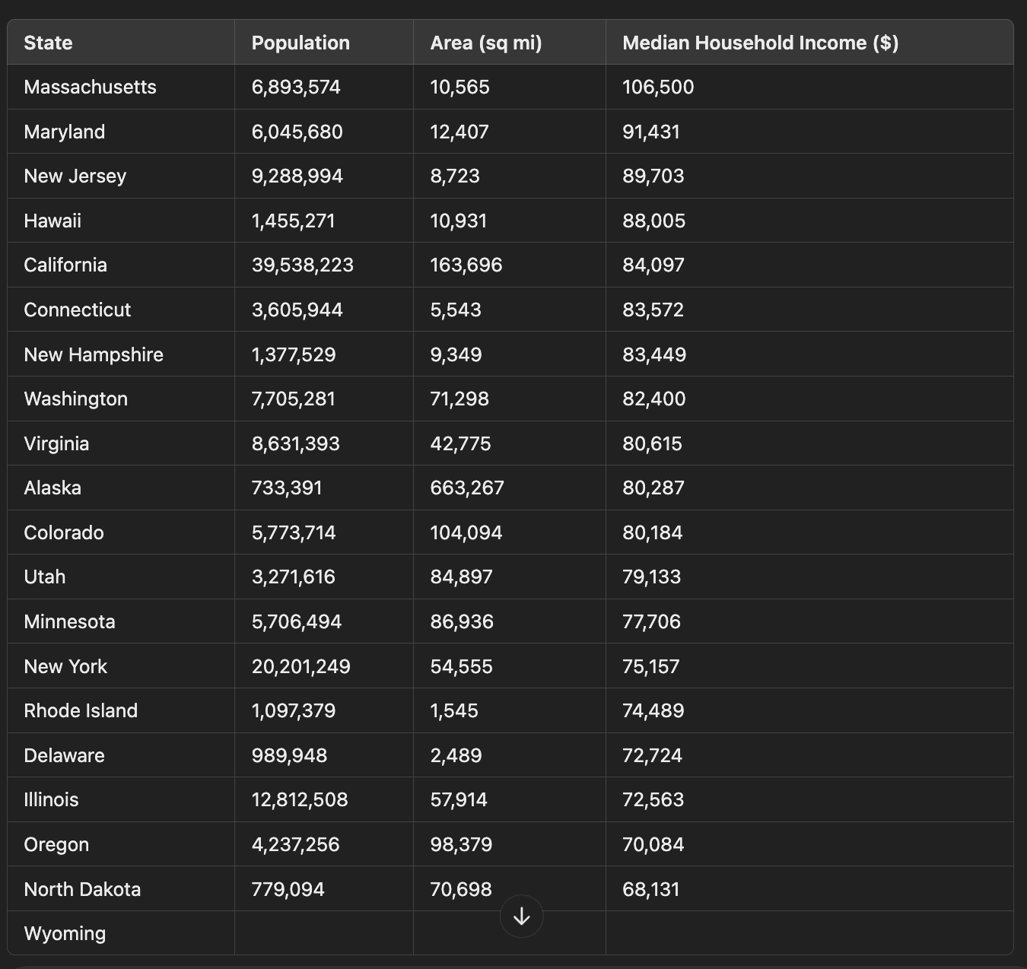Image resolution: width=1027 pixels, height=969 pixels.
Task: Click Oregon area value 98,379
Action: click(461, 844)
